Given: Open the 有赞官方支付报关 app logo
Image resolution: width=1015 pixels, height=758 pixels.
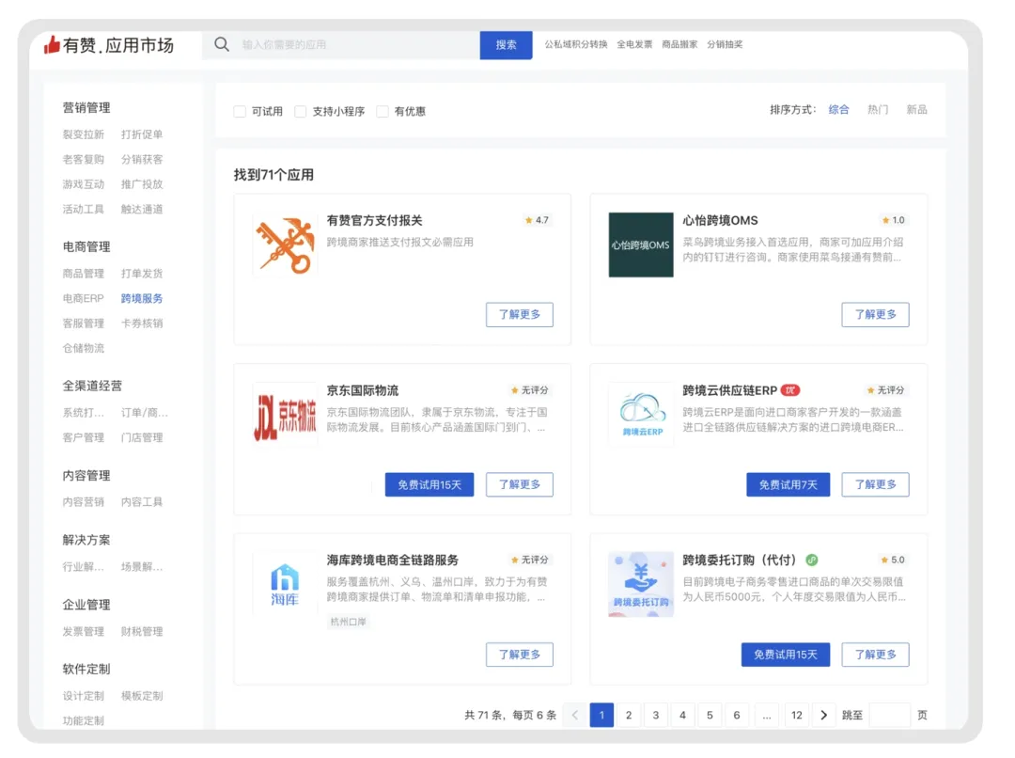Looking at the screenshot, I should coord(285,245).
